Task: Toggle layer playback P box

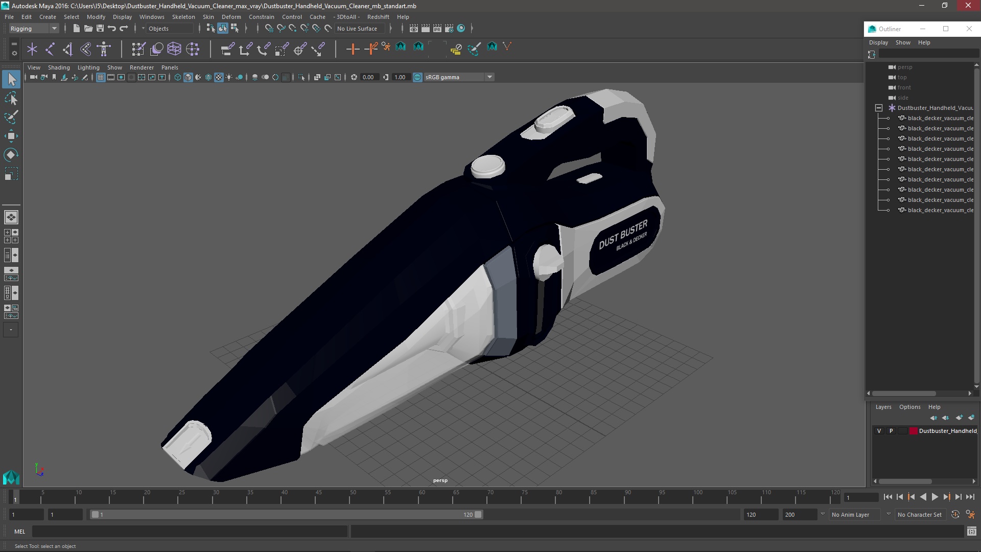Action: click(x=891, y=431)
